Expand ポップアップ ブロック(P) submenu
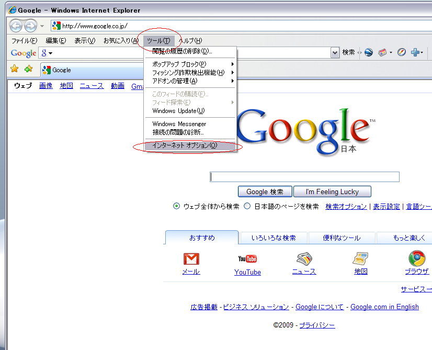The width and height of the screenshot is (432, 350). pos(190,64)
